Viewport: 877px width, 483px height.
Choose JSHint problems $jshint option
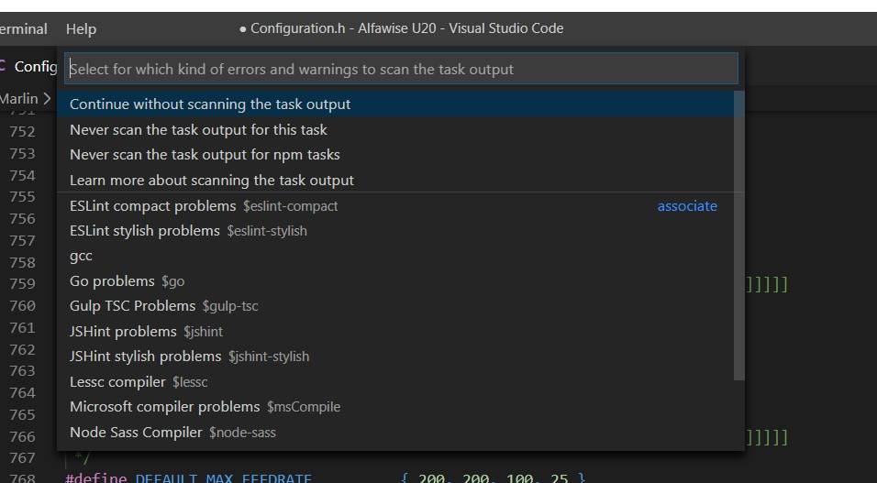[146, 332]
